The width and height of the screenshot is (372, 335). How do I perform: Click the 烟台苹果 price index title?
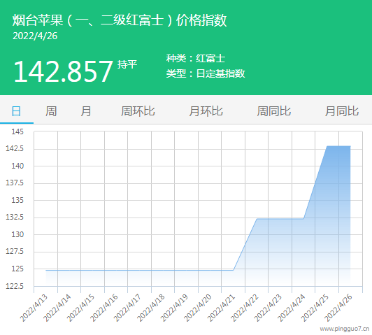click(120, 20)
